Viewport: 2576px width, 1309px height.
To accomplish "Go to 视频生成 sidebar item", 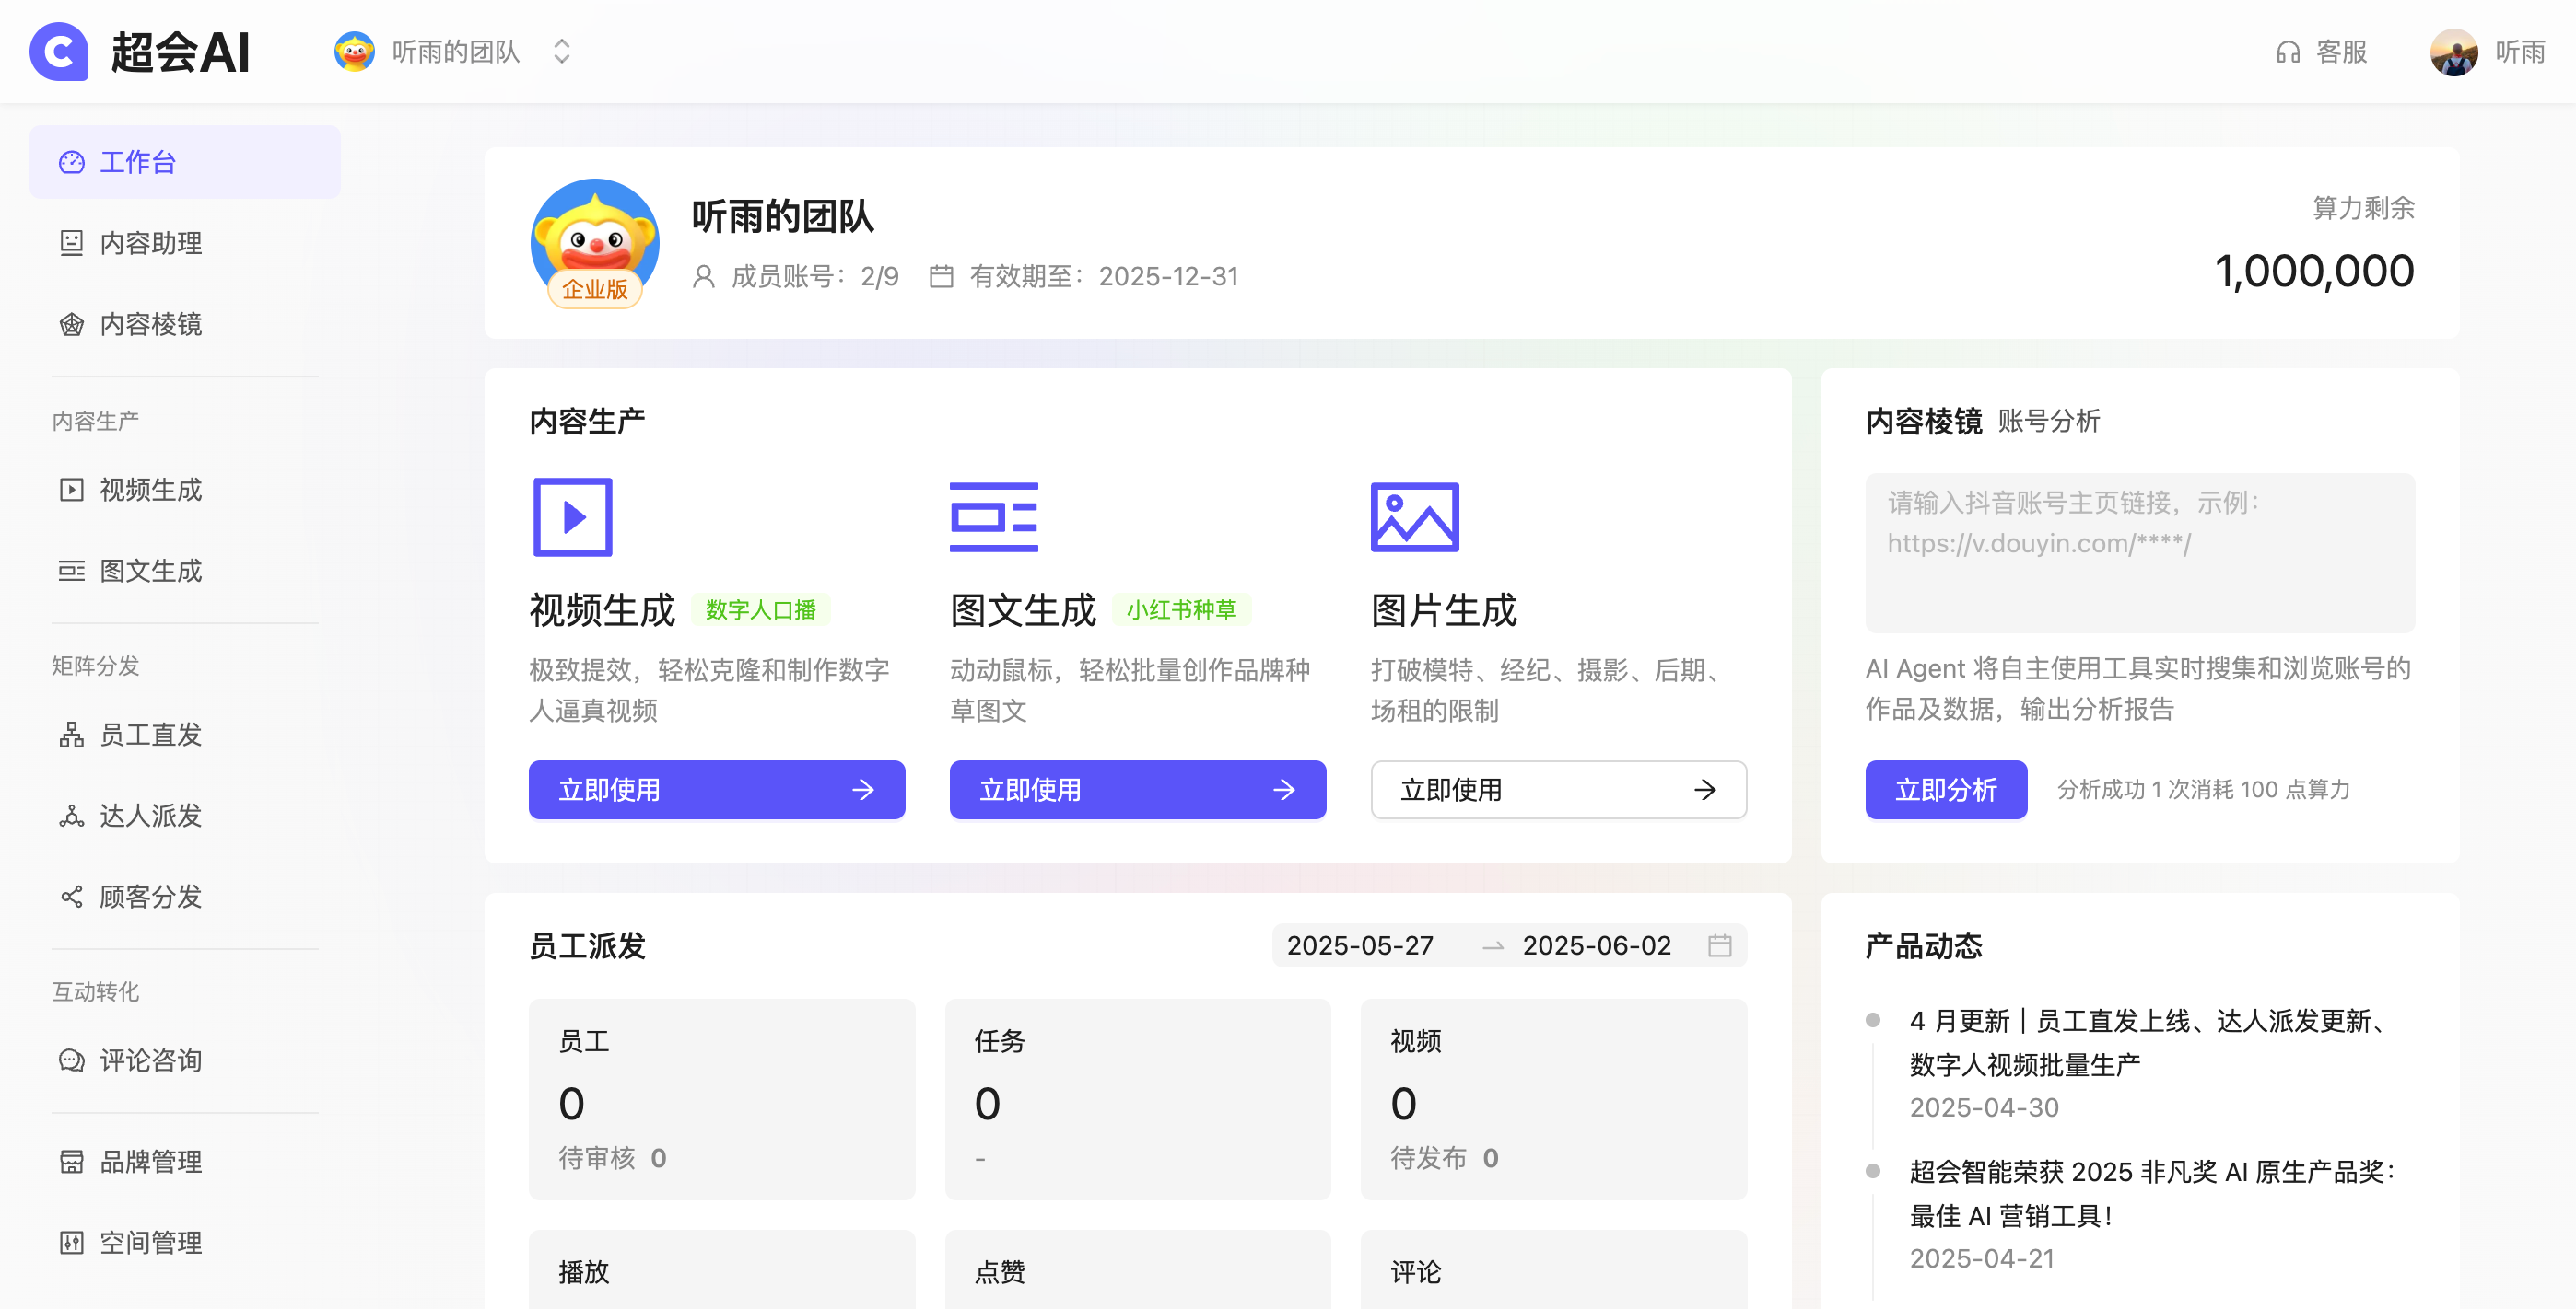I will [185, 490].
